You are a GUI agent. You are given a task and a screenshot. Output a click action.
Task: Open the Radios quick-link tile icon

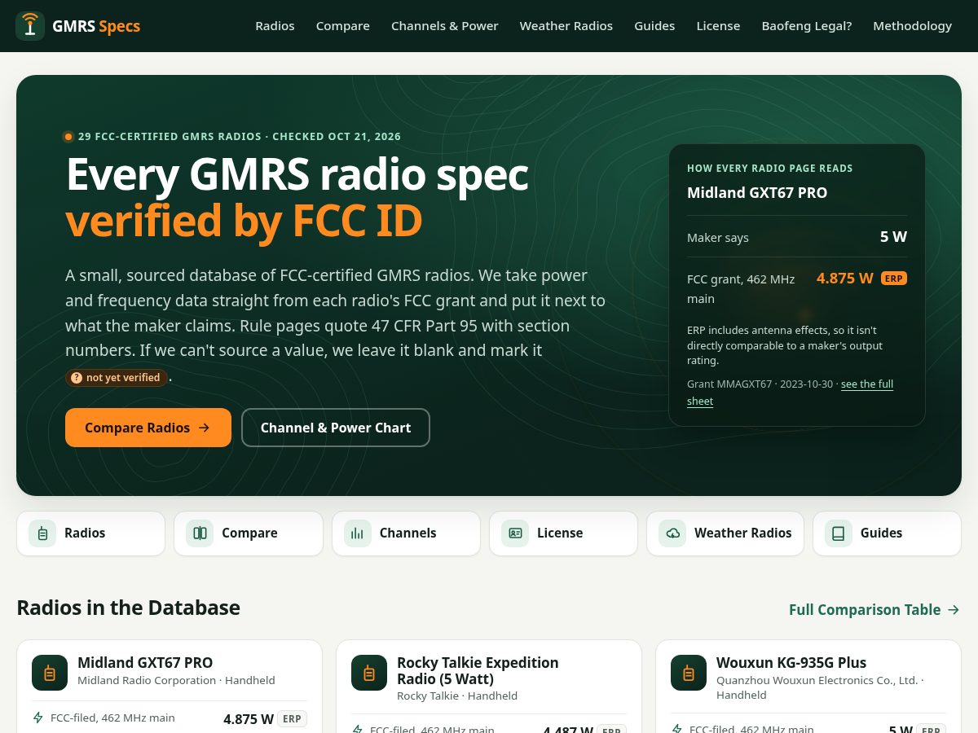coord(42,533)
